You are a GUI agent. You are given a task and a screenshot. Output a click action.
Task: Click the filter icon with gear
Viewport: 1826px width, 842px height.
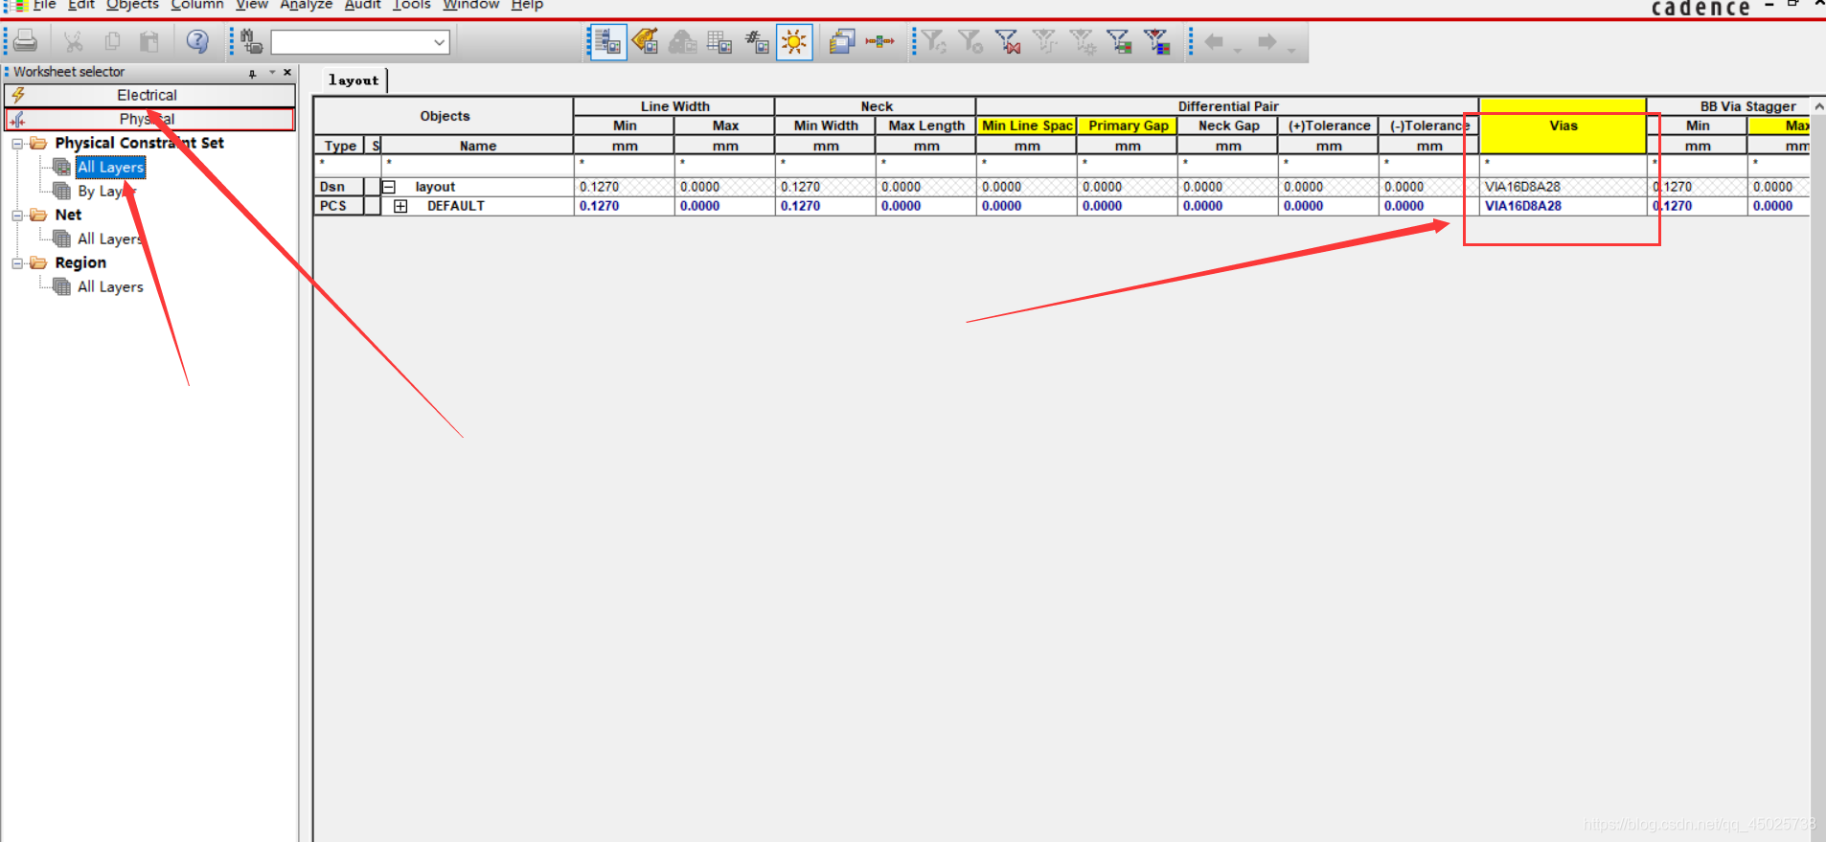(1083, 41)
